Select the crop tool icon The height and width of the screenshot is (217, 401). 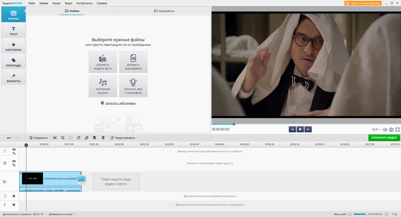click(x=63, y=138)
